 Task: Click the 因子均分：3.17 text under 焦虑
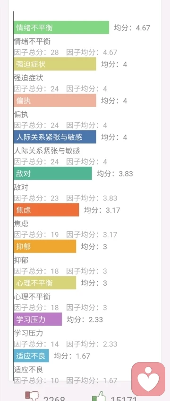tap(92, 235)
